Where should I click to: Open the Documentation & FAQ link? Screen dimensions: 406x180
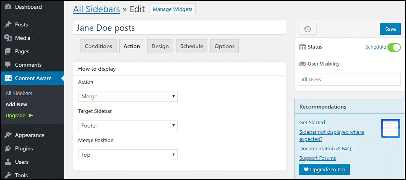(x=325, y=149)
